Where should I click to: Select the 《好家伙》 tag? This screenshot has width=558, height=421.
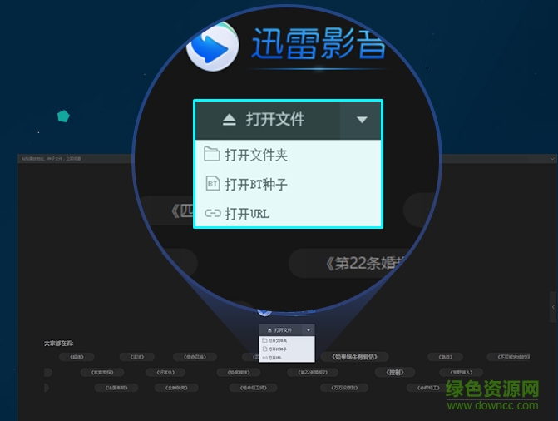(x=165, y=372)
